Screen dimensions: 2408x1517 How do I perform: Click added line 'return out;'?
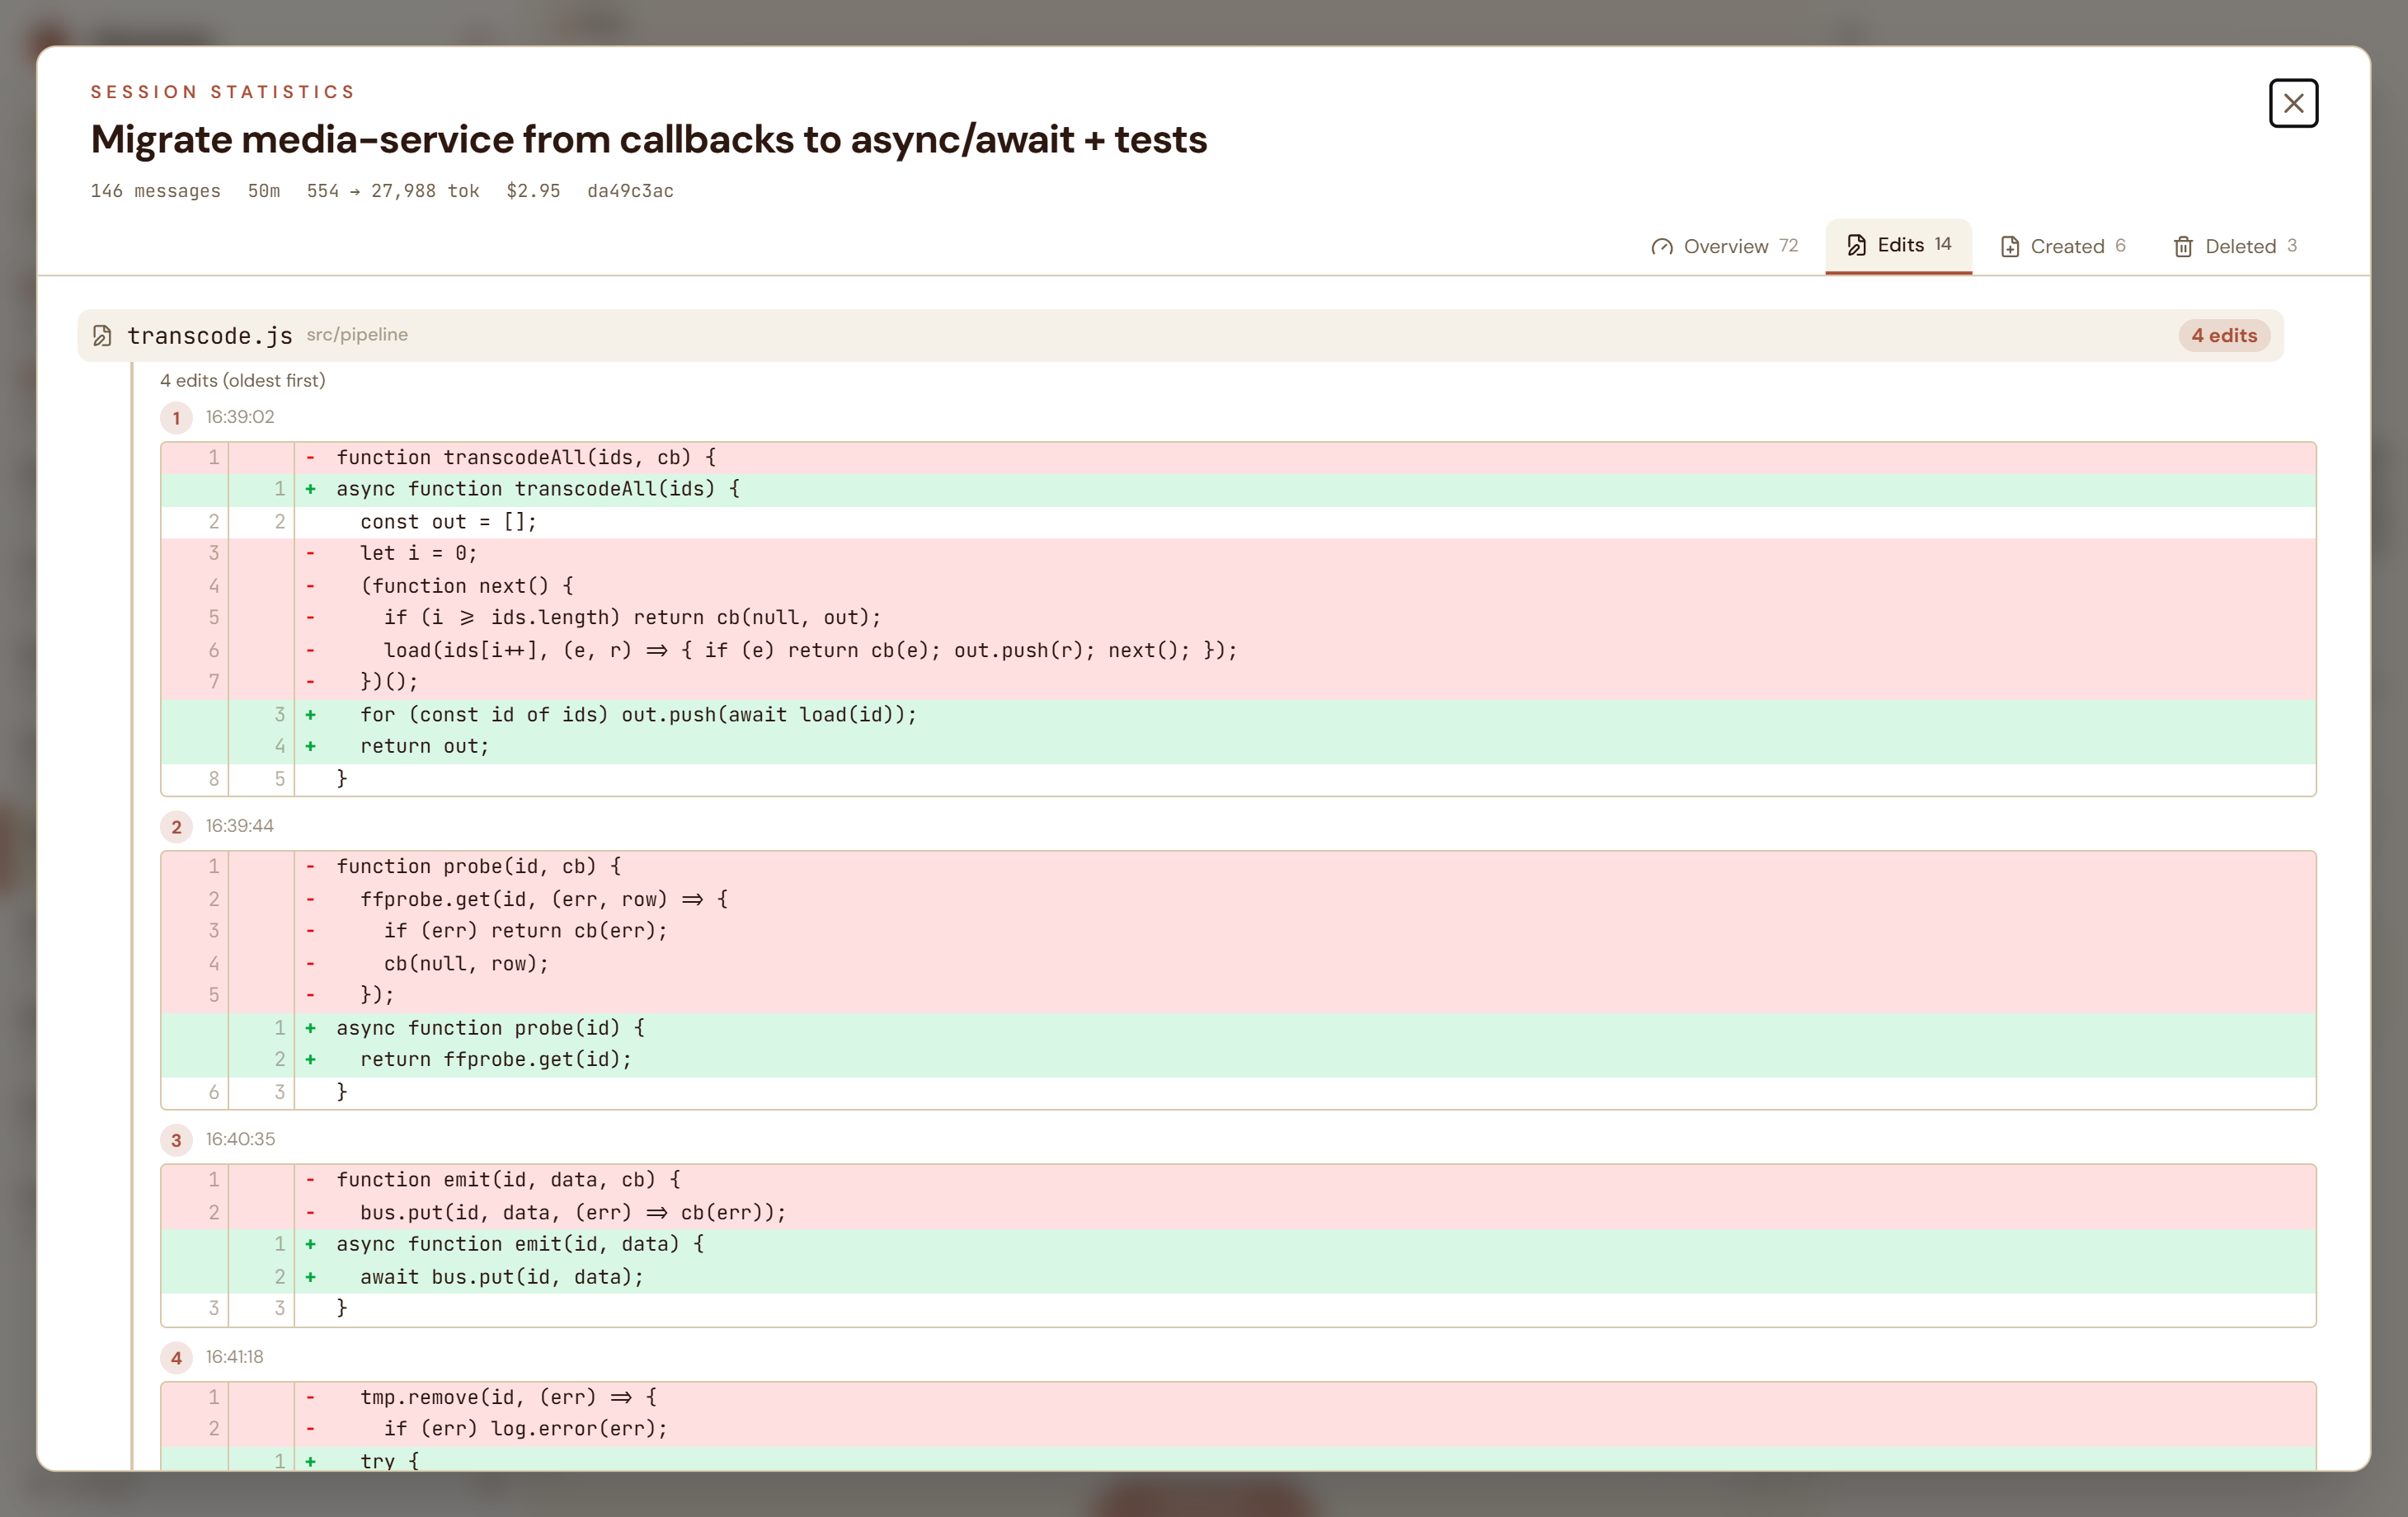(1238, 746)
